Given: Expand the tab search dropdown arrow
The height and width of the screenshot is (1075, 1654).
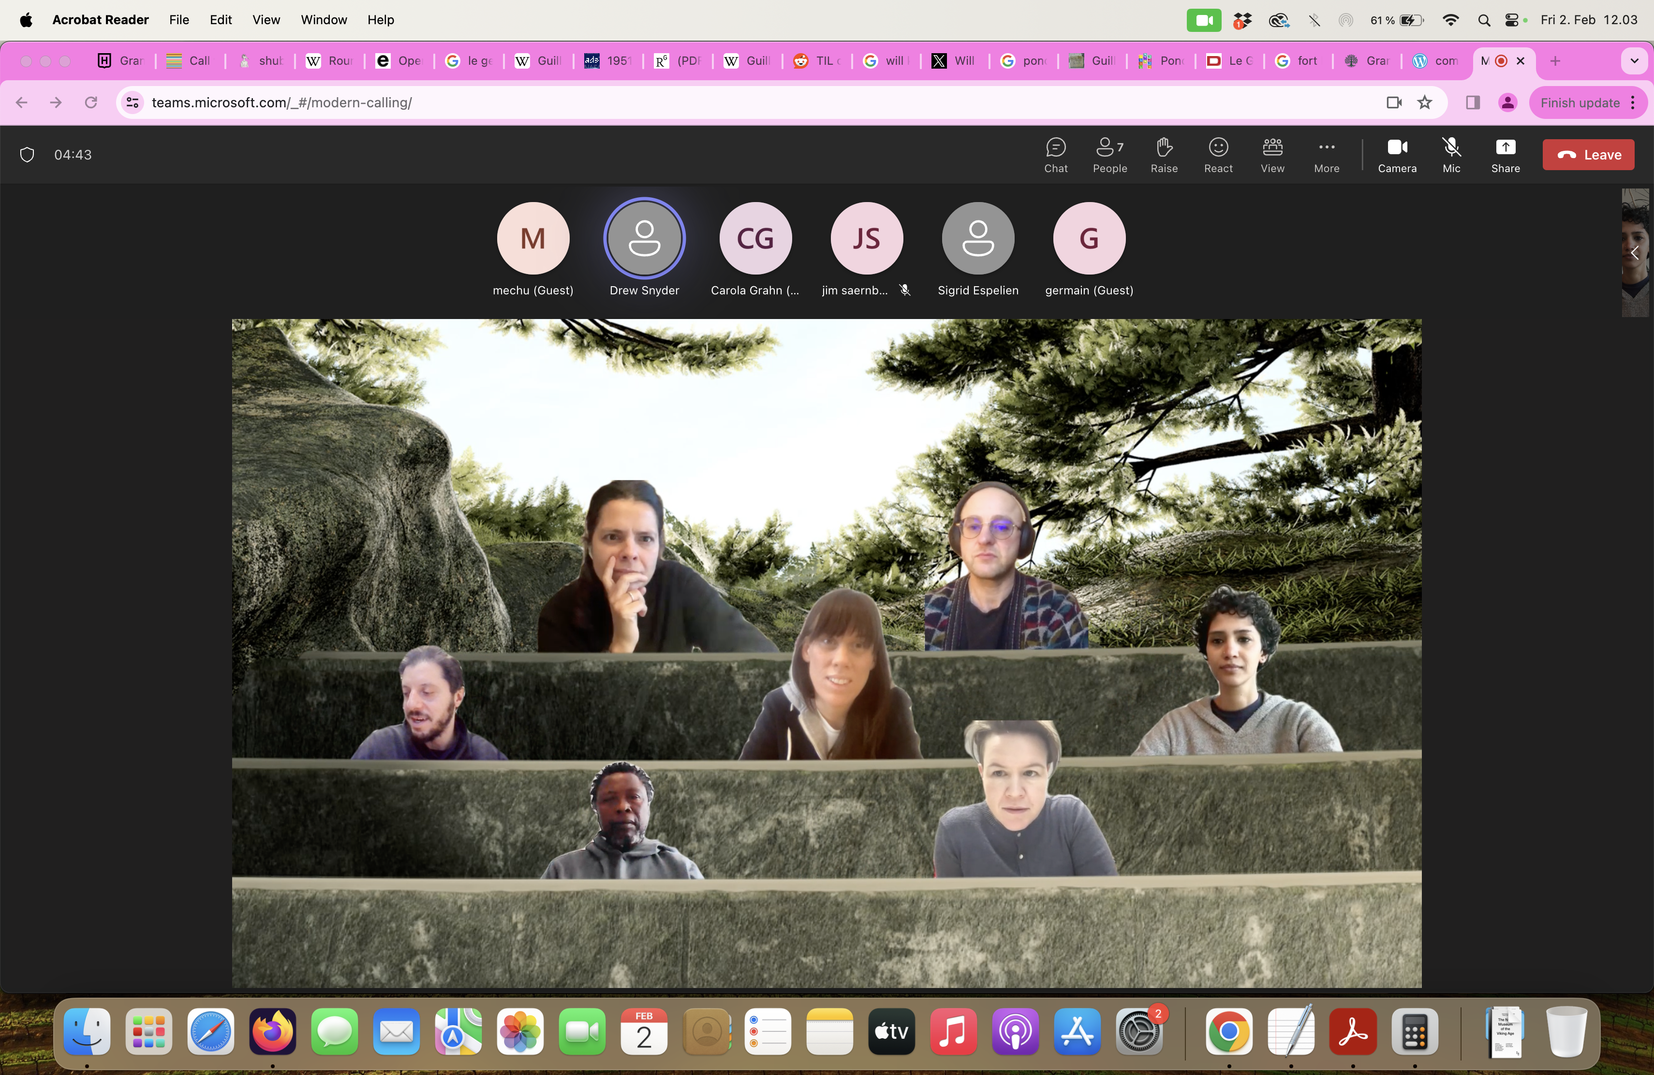Looking at the screenshot, I should pyautogui.click(x=1634, y=61).
